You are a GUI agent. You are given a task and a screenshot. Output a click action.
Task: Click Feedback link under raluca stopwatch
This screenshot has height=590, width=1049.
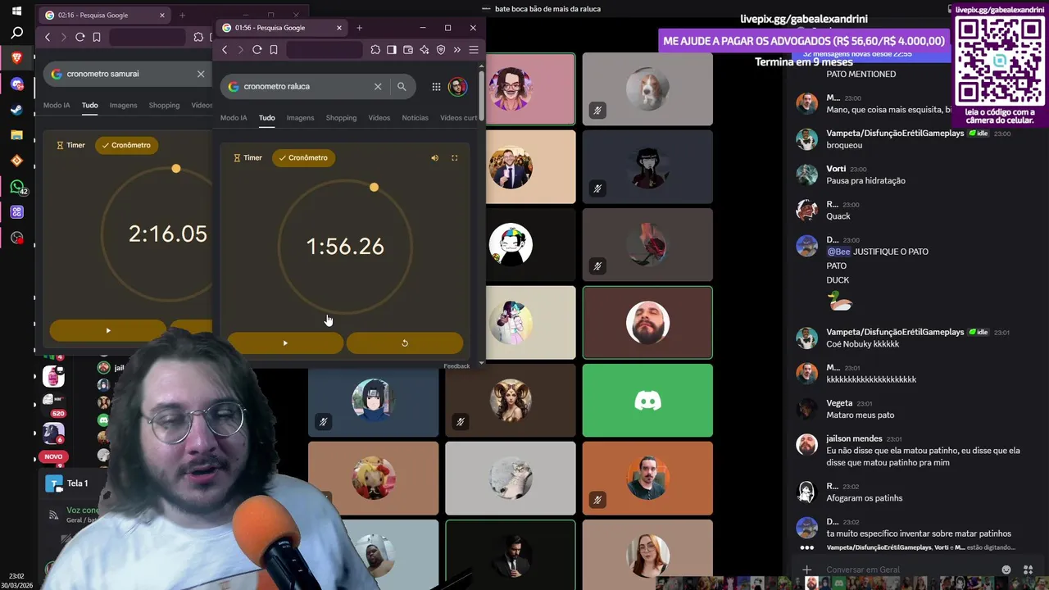[456, 366]
